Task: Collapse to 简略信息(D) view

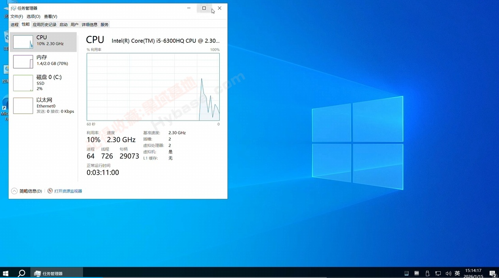Action: pos(27,191)
